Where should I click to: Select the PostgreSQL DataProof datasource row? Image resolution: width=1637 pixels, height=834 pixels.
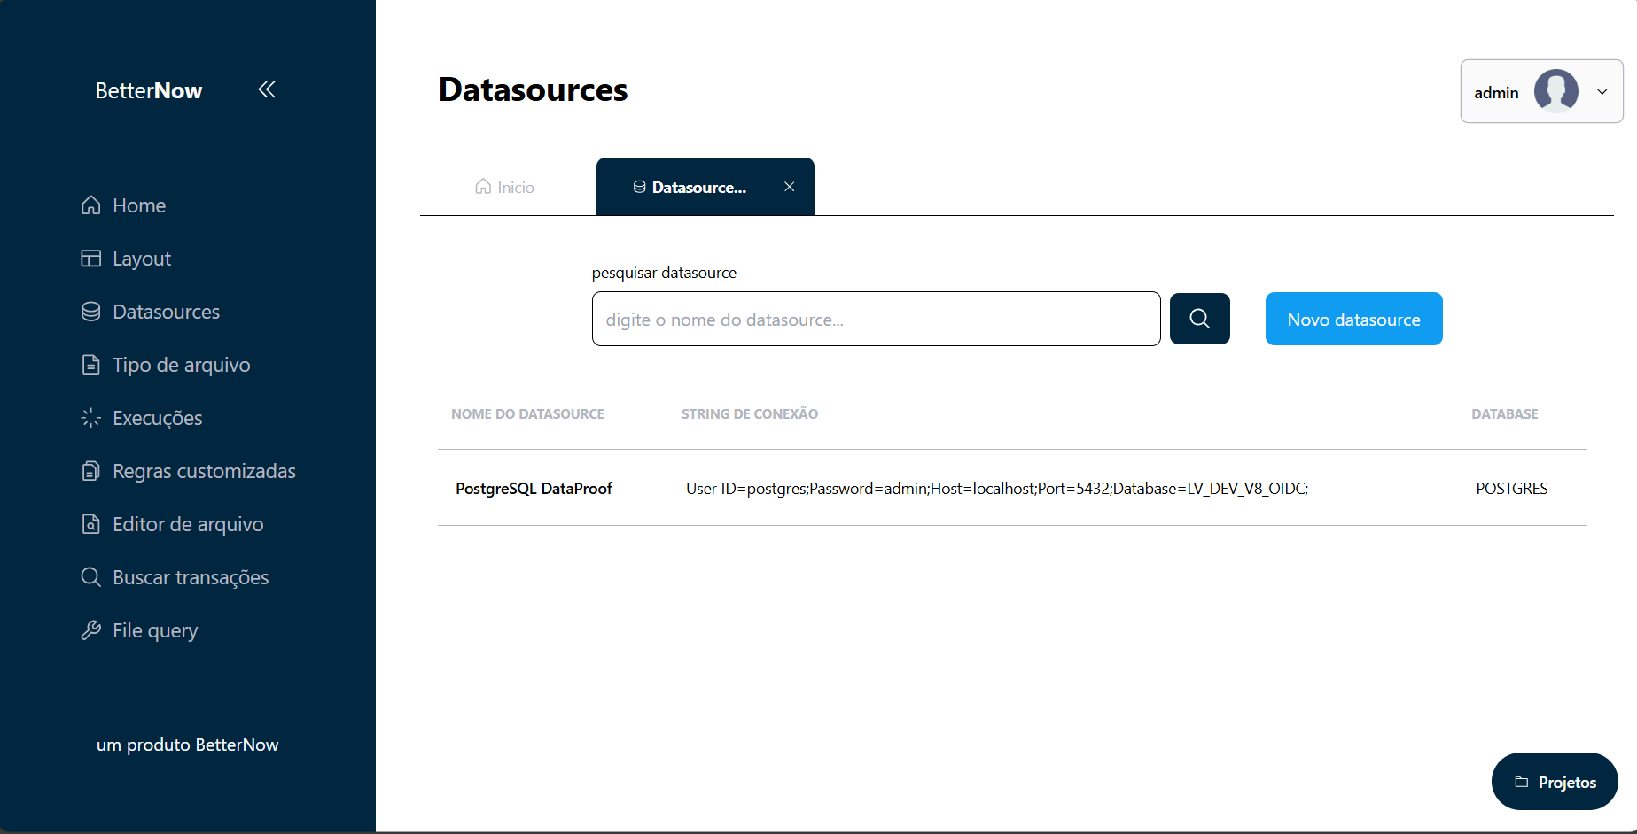pos(533,488)
